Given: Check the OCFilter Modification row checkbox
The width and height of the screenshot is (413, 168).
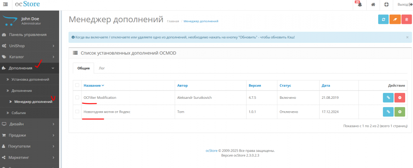Looking at the screenshot, I should (77, 98).
